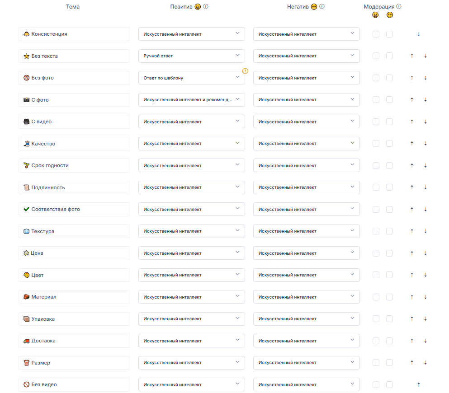This screenshot has height=393, width=449.
Task: Move Качество row up
Action: 412,144
